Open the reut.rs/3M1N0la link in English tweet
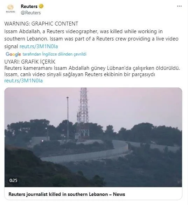The image size is (188, 205). tap(39, 46)
